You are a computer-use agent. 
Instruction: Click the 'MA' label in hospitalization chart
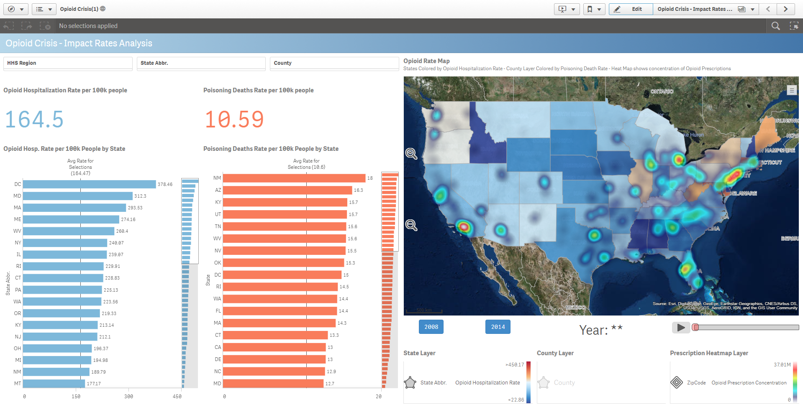point(17,208)
